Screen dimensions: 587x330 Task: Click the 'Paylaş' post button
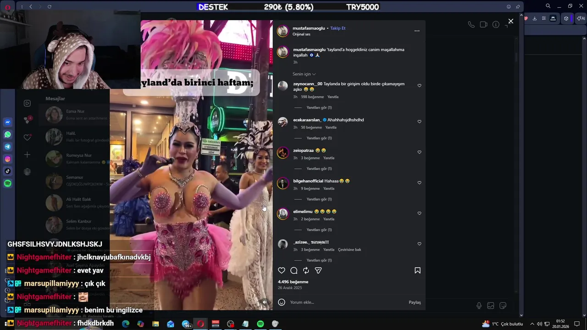point(415,302)
